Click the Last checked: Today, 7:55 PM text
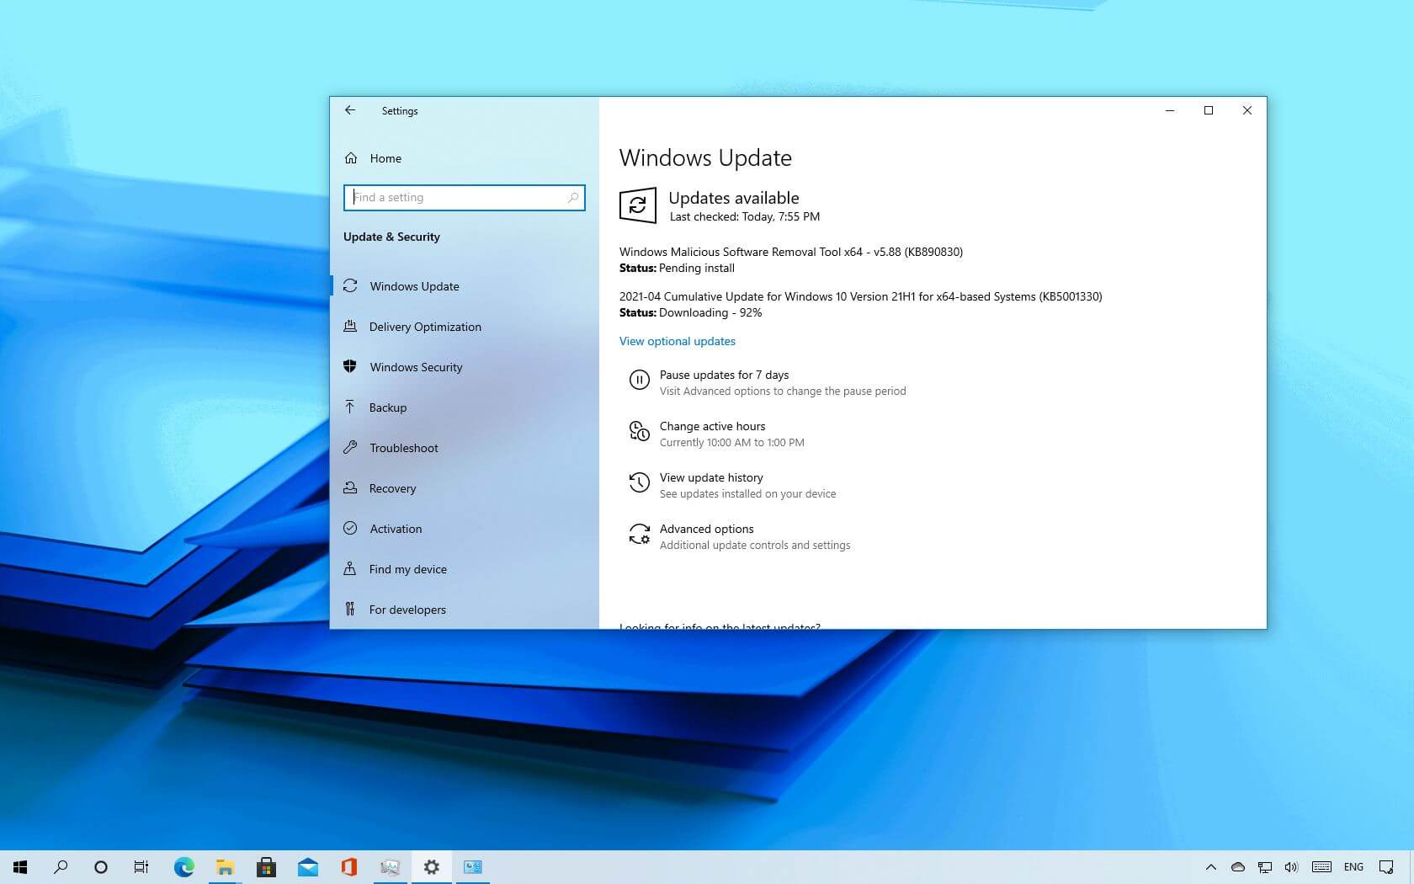Viewport: 1414px width, 884px height. click(745, 216)
